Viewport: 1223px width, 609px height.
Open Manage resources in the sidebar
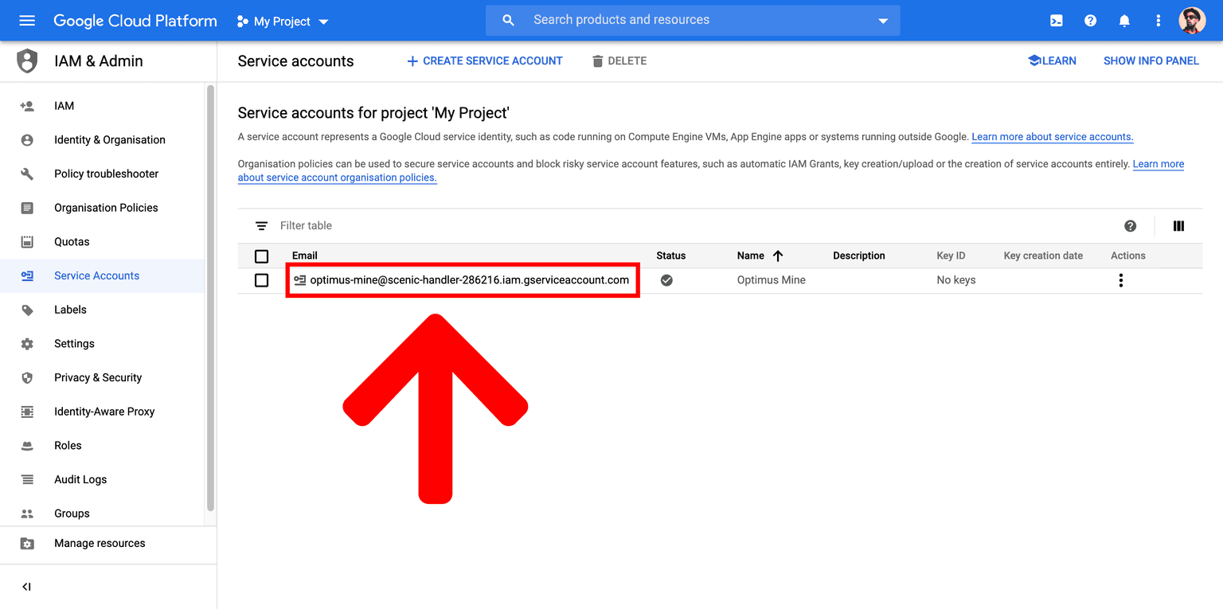(99, 543)
